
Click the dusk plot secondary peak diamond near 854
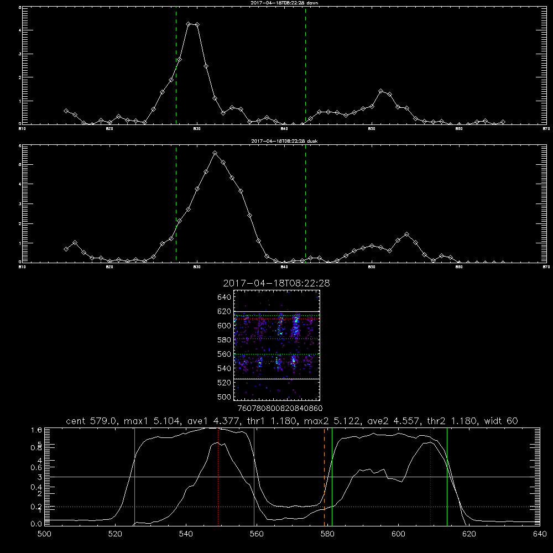[x=406, y=234]
